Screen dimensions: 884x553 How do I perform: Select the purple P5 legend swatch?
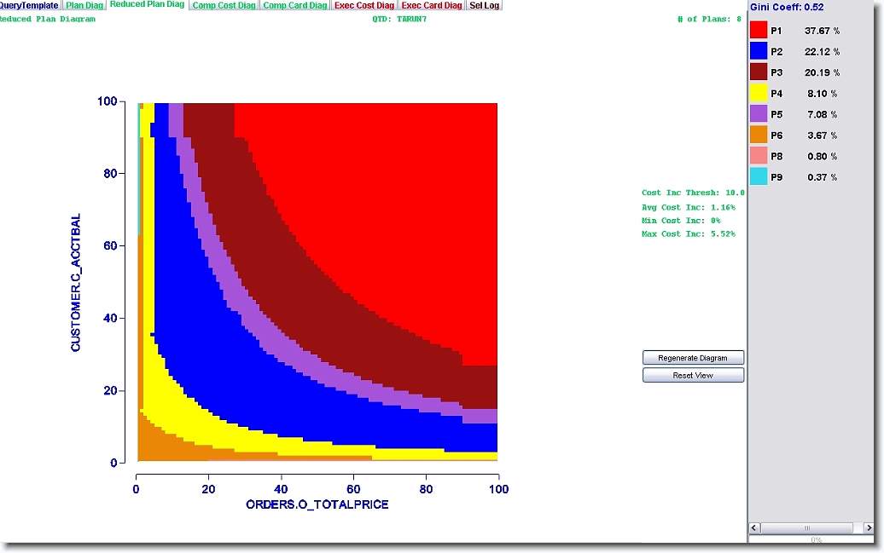click(x=759, y=114)
